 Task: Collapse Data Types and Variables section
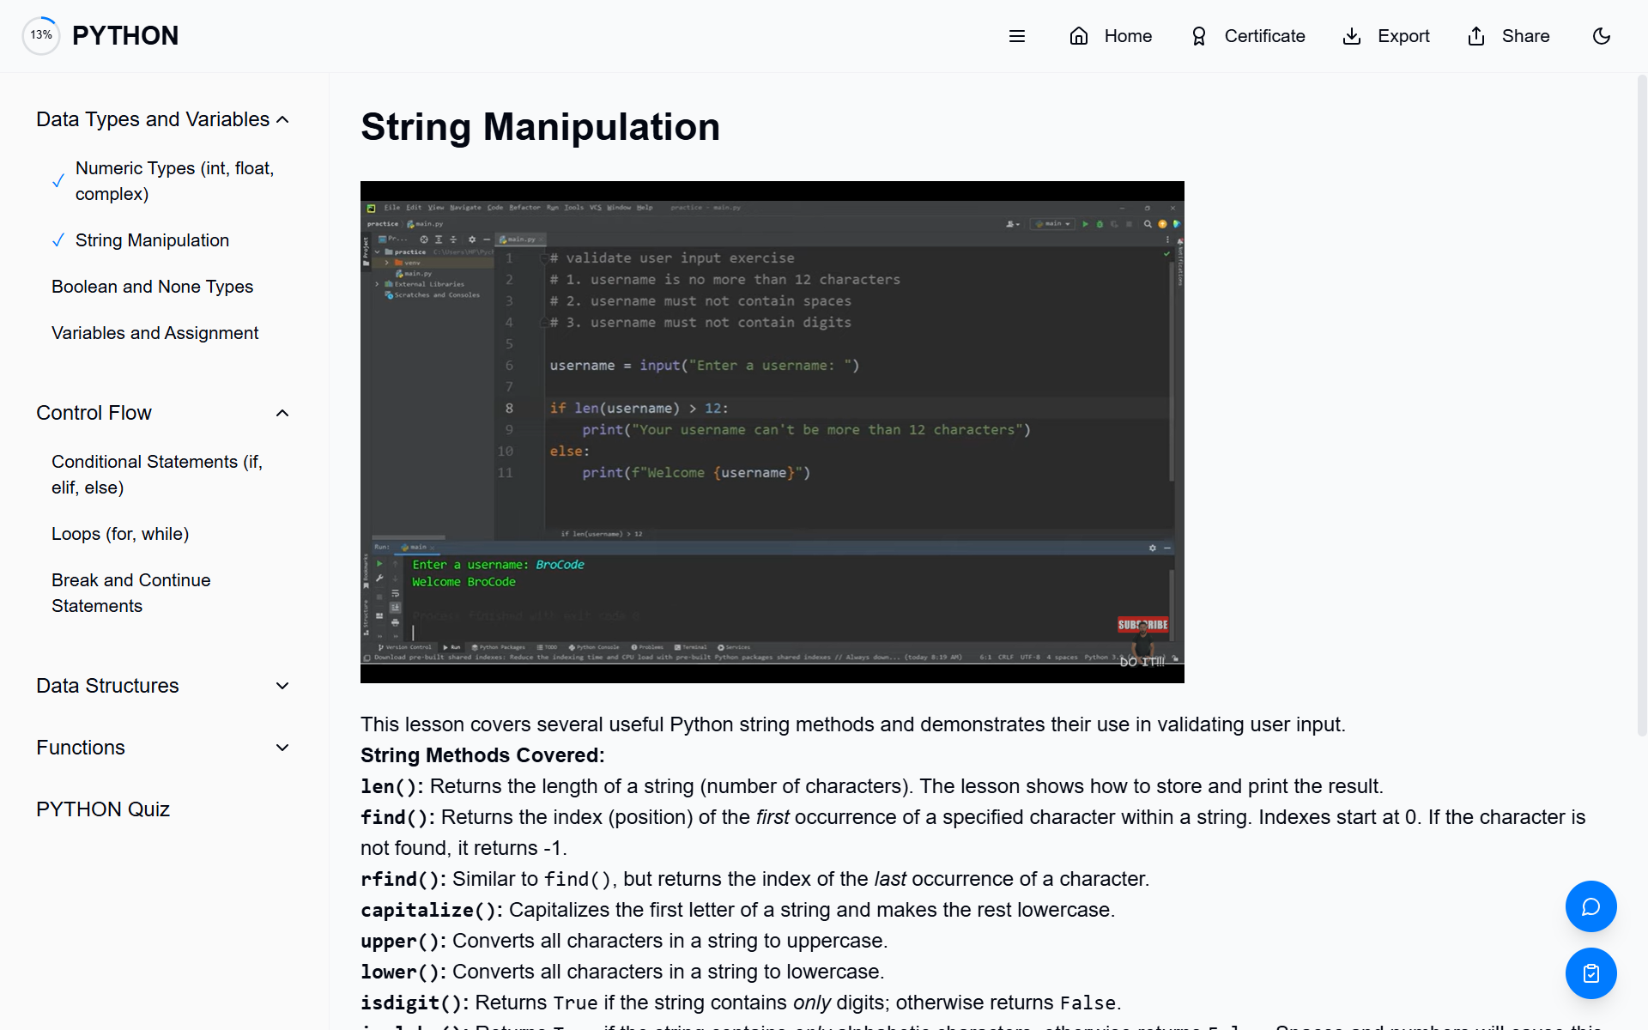click(282, 119)
